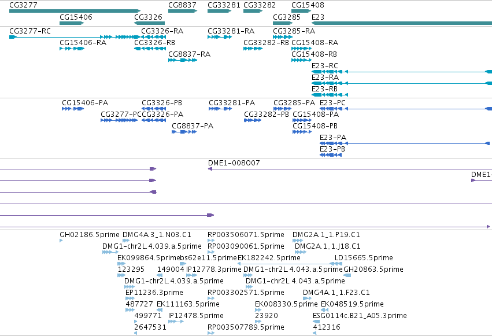Click the RP003506071.5prime EST
Screen dimensions: 492x336
tap(211, 241)
